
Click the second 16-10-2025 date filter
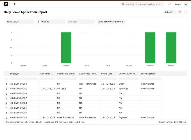click(x=50, y=22)
